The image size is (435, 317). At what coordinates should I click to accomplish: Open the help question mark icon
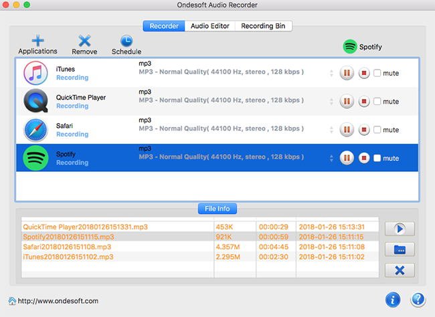point(418,300)
